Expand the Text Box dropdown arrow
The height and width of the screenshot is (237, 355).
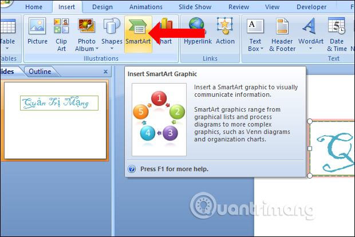(262, 49)
